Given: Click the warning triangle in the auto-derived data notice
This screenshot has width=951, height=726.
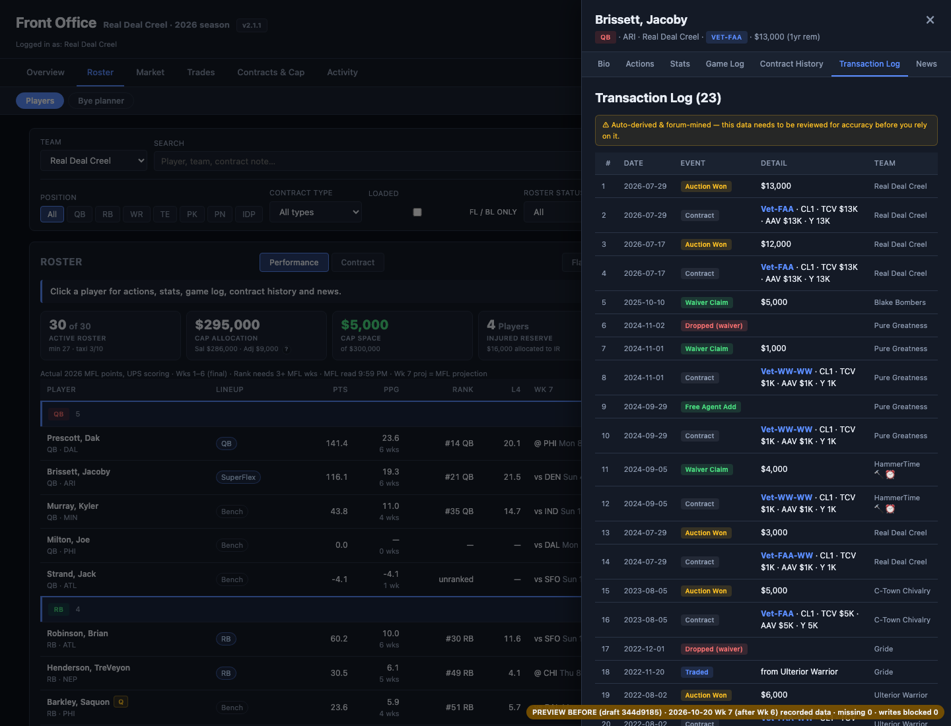Looking at the screenshot, I should [x=606, y=125].
